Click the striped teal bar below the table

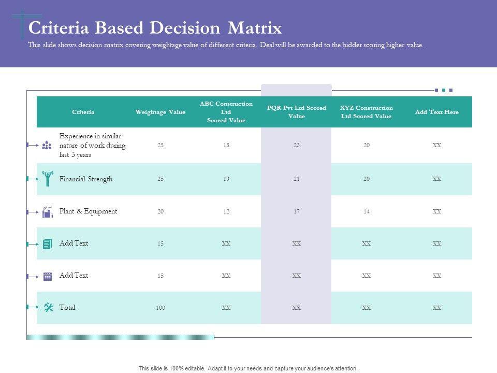120,337
